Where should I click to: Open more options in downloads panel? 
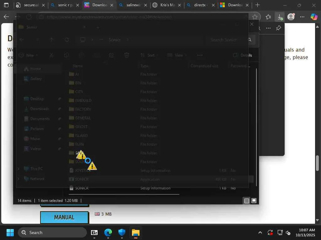pos(268,28)
